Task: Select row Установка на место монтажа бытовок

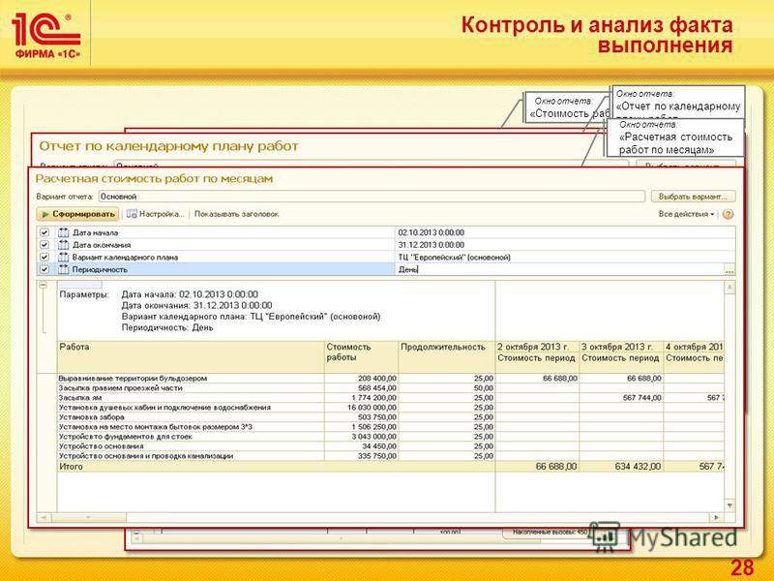Action: (156, 427)
